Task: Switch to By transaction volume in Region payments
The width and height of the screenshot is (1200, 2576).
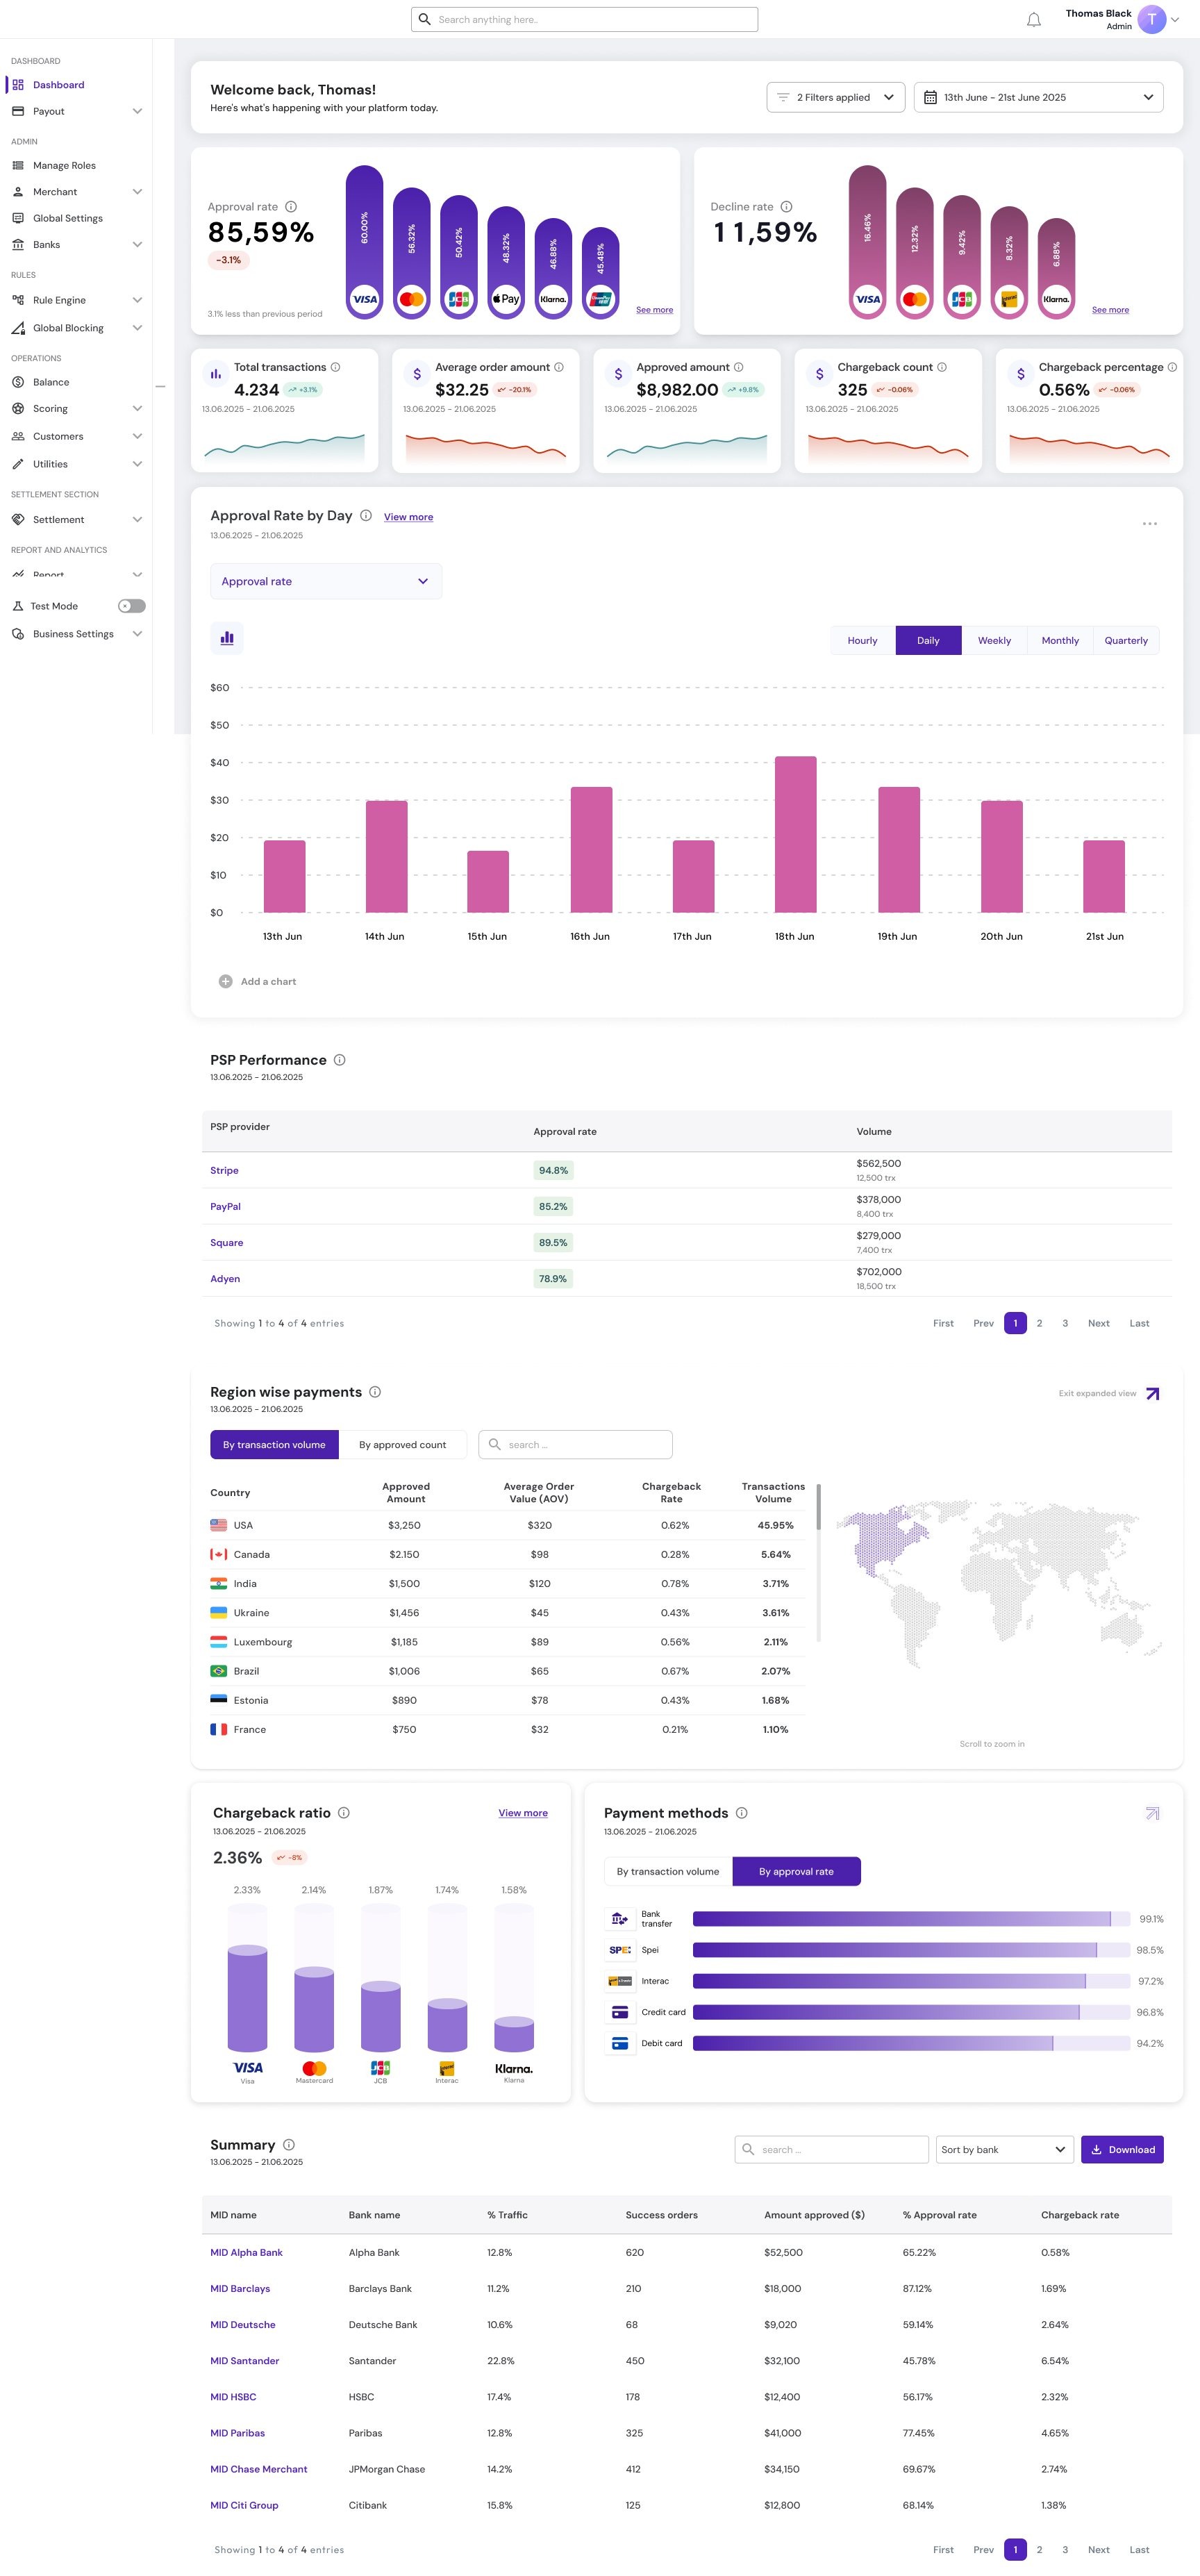Action: (274, 1445)
